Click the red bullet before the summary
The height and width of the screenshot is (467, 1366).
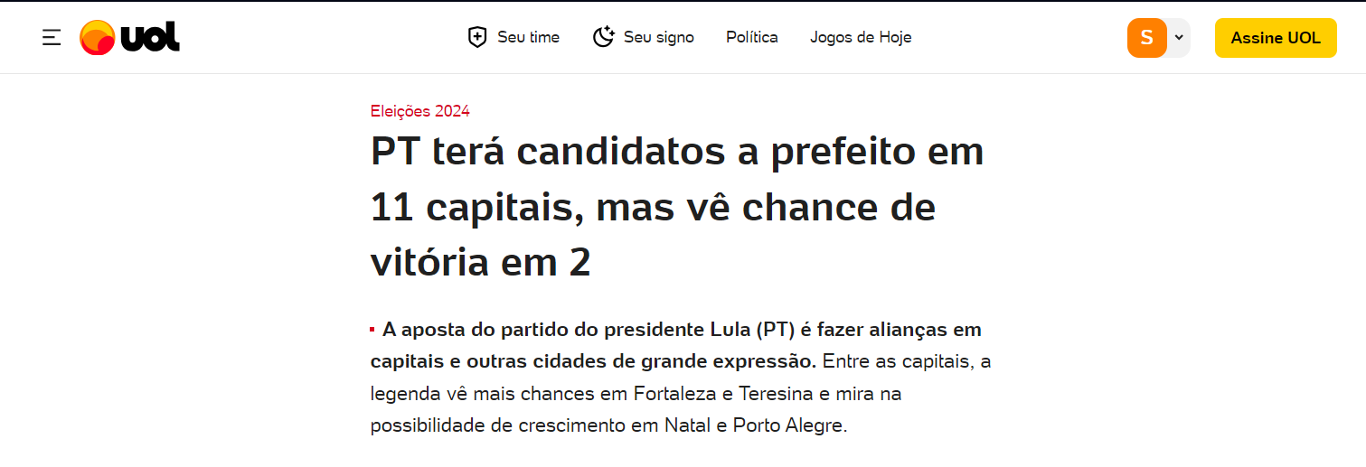click(372, 330)
